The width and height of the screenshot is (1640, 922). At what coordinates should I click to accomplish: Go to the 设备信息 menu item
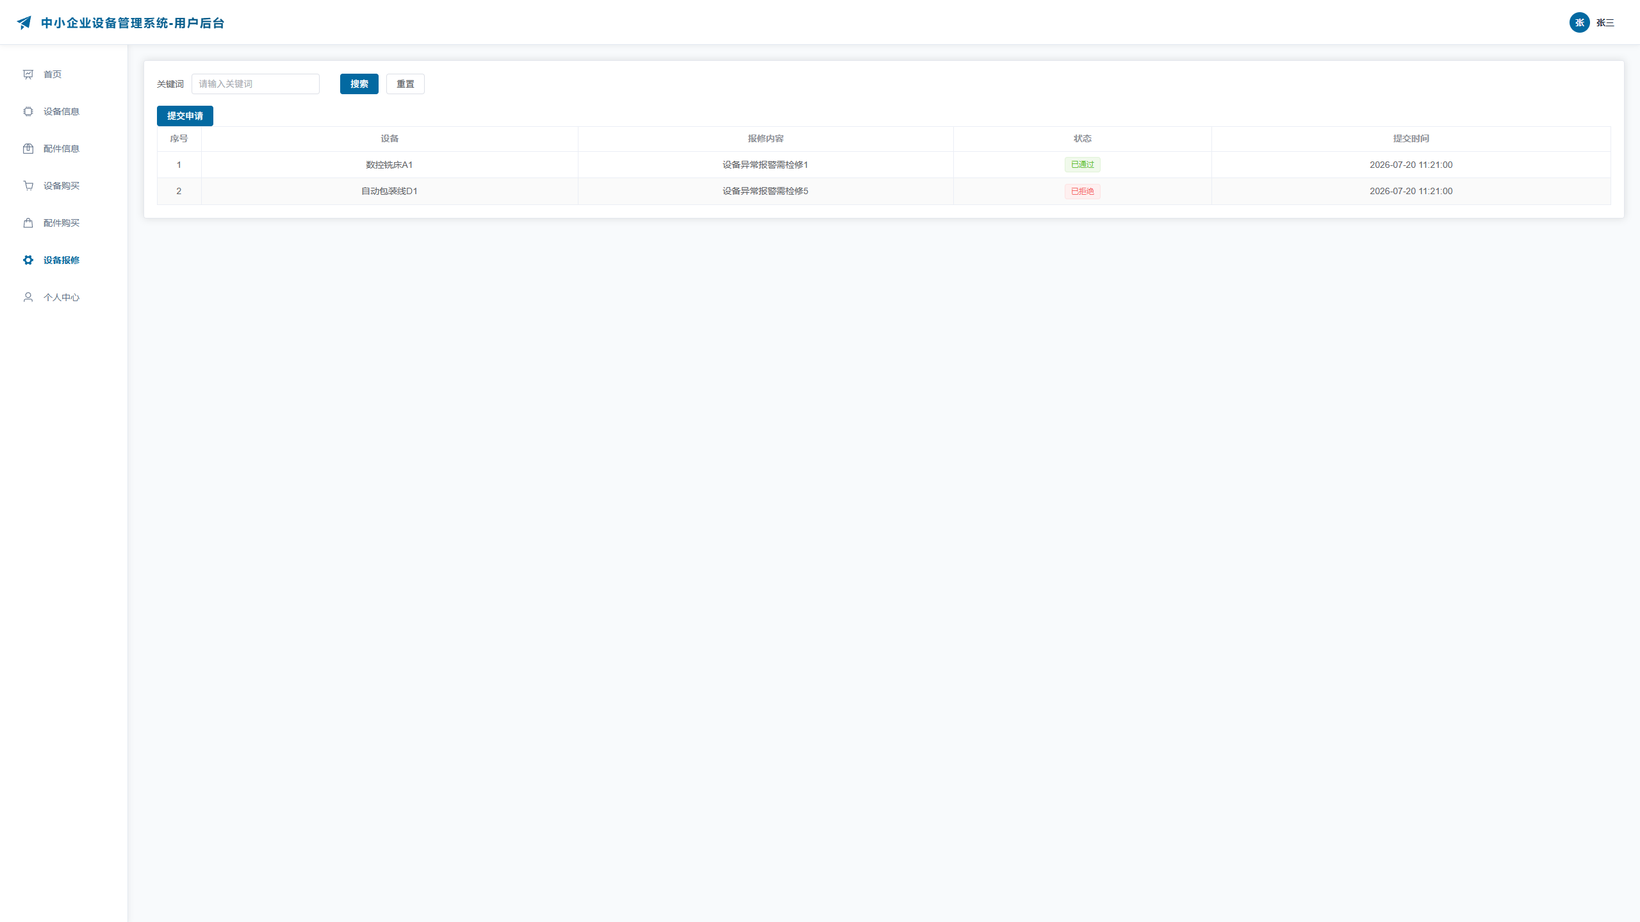(64, 111)
